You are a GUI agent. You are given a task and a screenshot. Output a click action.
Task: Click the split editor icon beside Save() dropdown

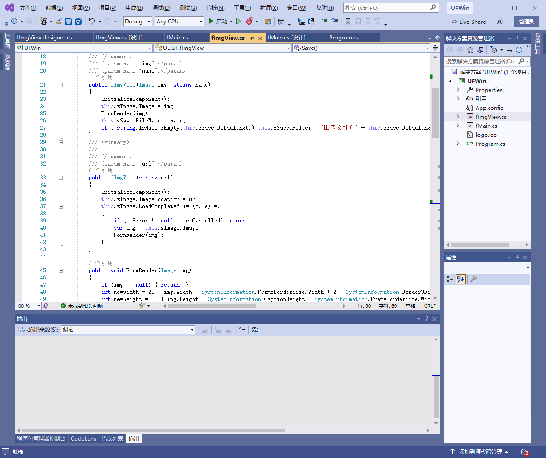[x=435, y=48]
